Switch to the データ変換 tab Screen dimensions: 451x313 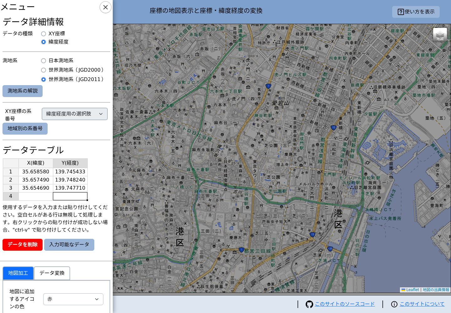tap(52, 273)
